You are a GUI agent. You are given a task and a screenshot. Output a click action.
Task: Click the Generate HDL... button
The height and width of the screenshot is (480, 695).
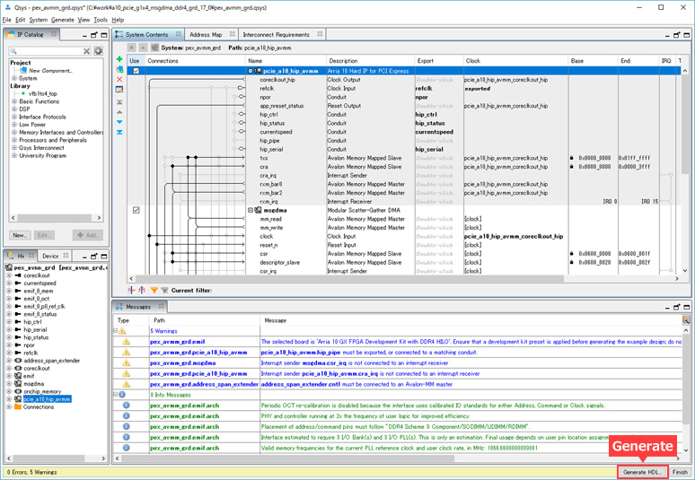tap(642, 472)
